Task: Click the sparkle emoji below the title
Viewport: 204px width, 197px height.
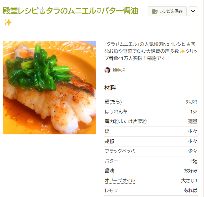Action: point(8,22)
